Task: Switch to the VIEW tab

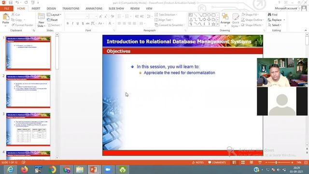Action: [x=149, y=9]
